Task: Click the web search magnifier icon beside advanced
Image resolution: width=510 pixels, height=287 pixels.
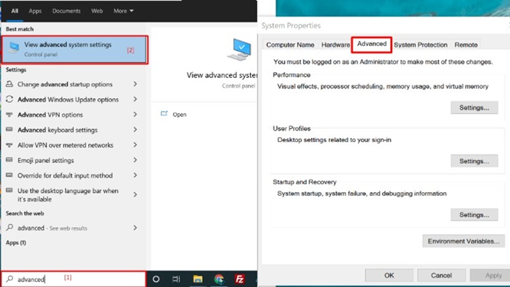Action: pos(10,228)
